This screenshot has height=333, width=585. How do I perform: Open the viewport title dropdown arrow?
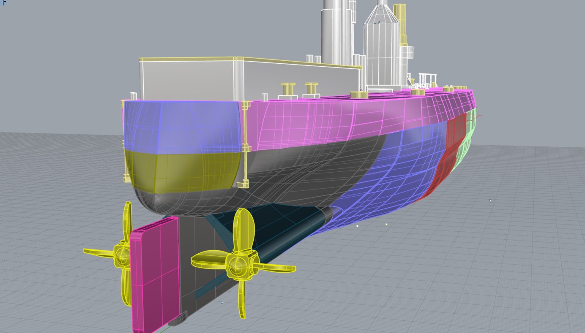coord(5,2)
